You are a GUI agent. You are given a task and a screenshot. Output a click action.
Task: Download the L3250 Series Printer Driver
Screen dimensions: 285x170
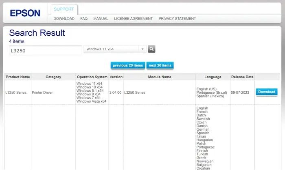[267, 92]
